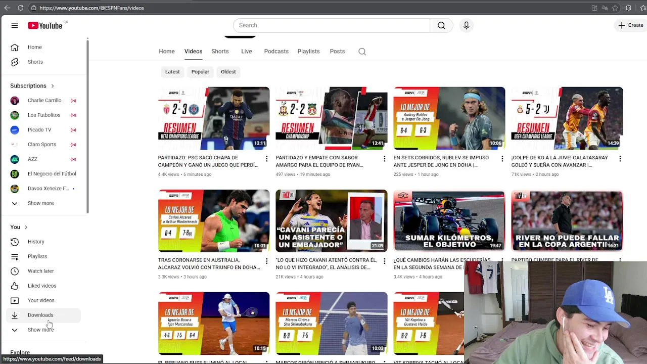Activate voice search microphone
647x364 pixels.
coord(466,25)
